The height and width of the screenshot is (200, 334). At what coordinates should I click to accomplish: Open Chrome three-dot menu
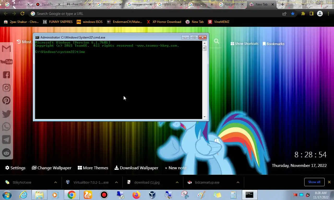328,14
